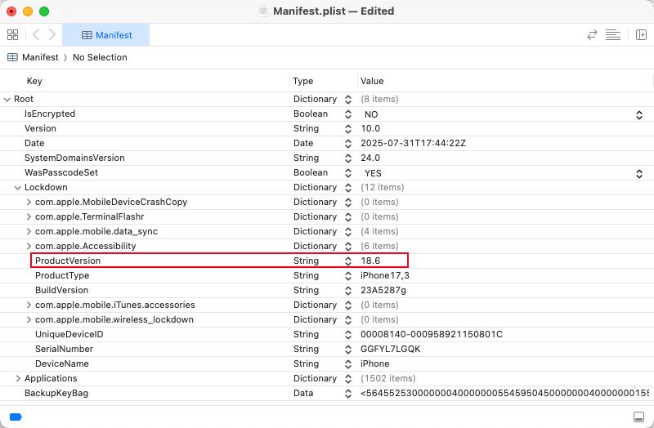Click the Key column header
The width and height of the screenshot is (654, 428).
(34, 81)
